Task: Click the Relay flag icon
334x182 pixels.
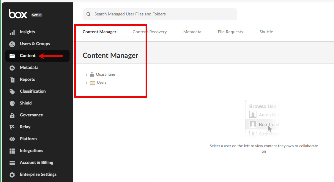Action: tap(12, 127)
